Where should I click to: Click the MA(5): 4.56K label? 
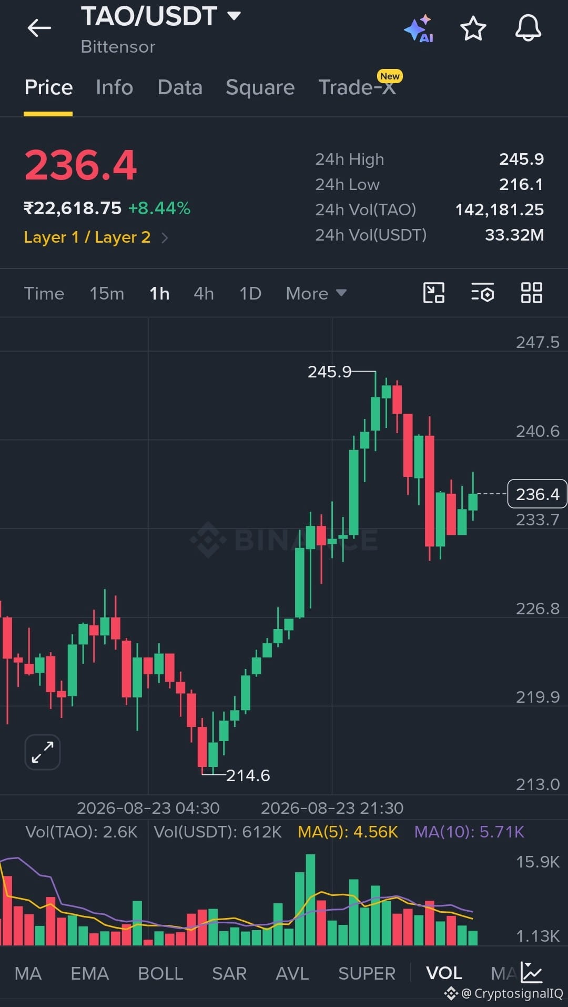(348, 832)
